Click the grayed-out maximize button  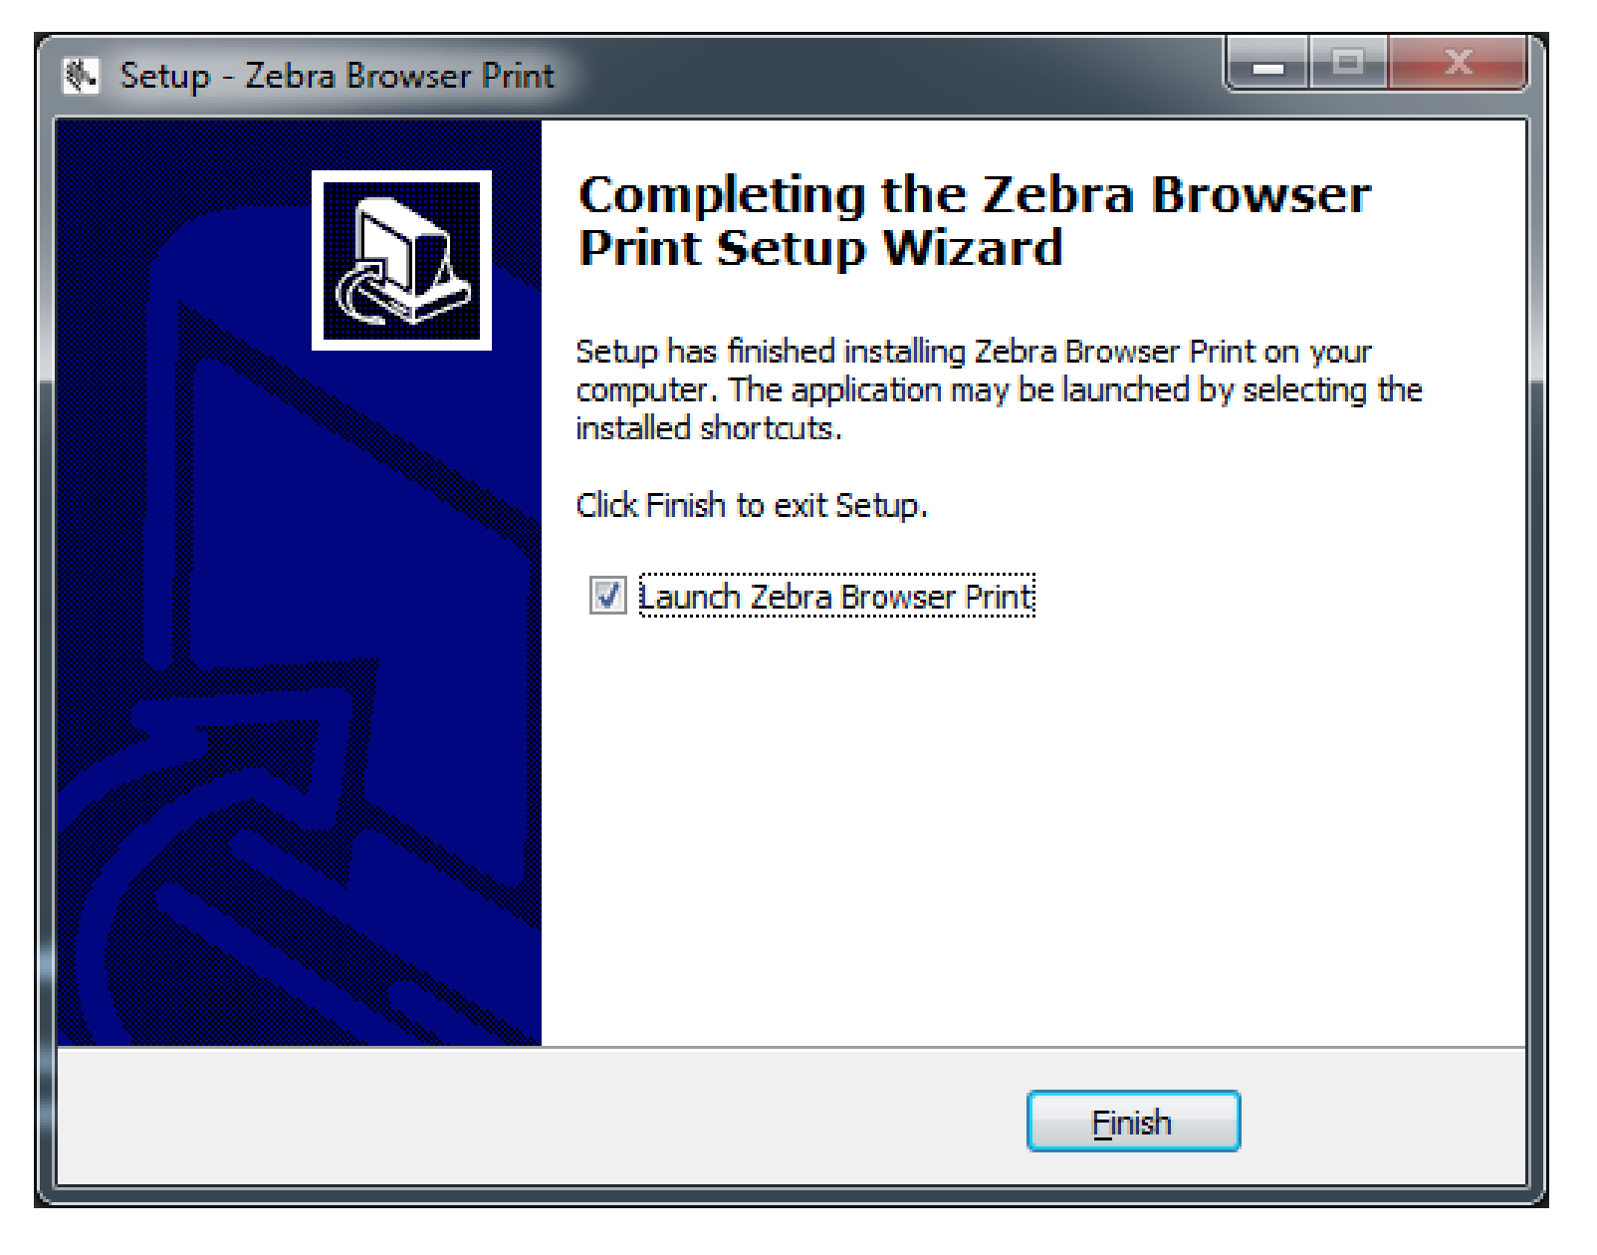pyautogui.click(x=1347, y=64)
